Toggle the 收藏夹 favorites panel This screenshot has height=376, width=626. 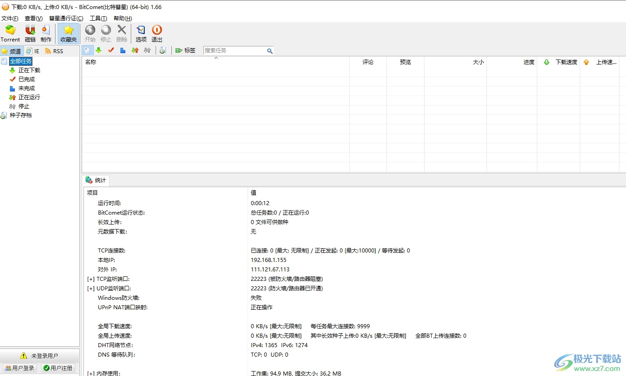(69, 34)
